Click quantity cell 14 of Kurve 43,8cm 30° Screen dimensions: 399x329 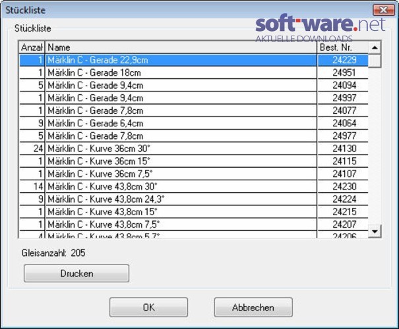32,187
